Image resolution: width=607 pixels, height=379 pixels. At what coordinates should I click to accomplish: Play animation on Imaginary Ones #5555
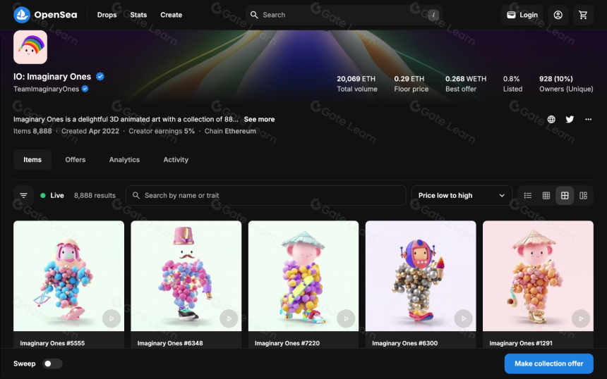[x=112, y=318]
